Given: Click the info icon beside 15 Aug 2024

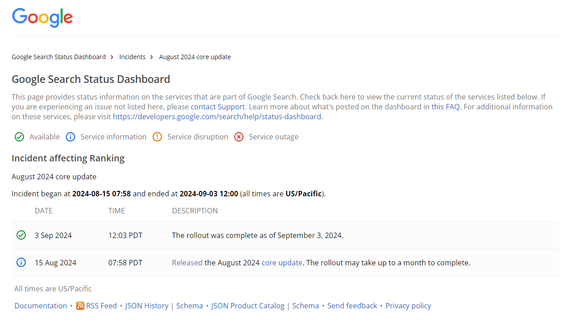Looking at the screenshot, I should (21, 263).
